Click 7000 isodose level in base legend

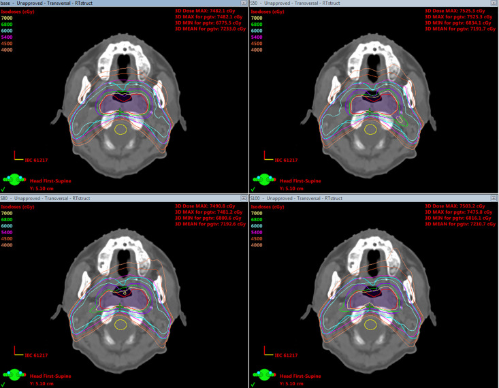point(7,18)
